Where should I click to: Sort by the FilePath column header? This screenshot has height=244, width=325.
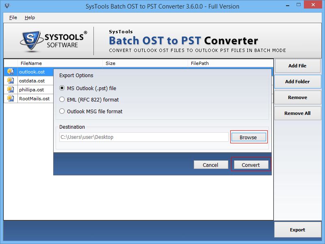(x=230, y=63)
